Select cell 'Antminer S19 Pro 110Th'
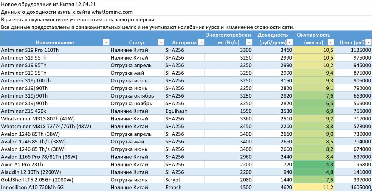Screen dimensions: 372x191 [x=55, y=50]
